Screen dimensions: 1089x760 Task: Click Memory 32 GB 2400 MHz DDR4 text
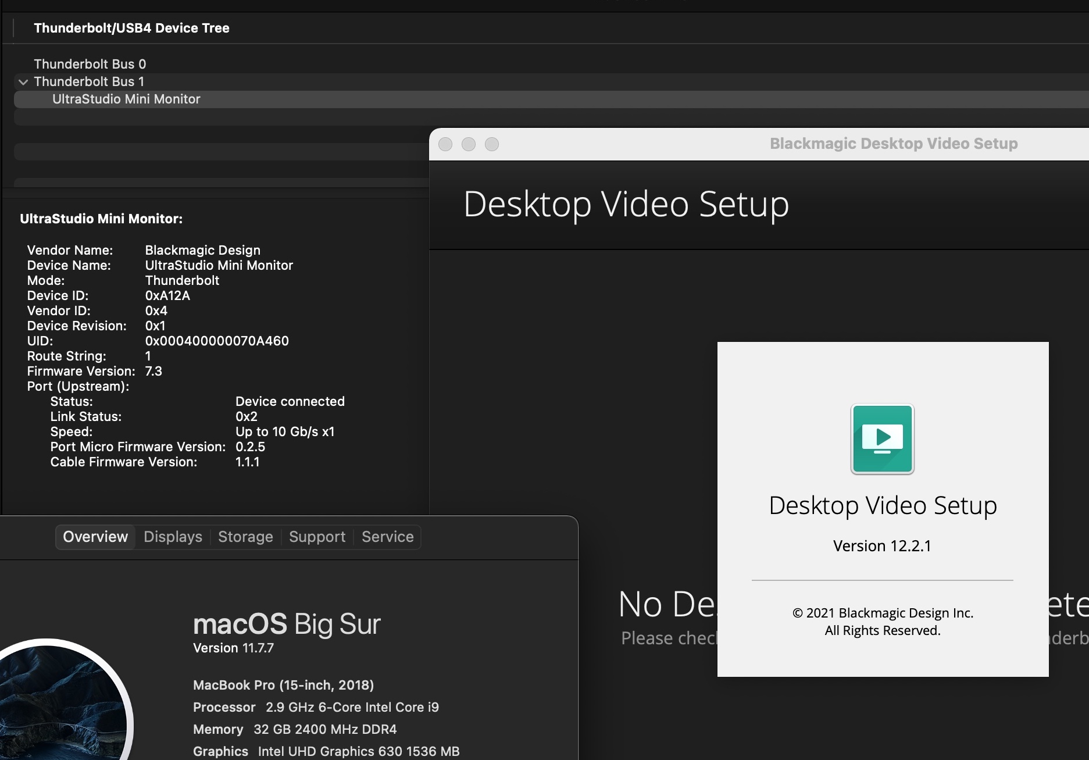tap(295, 729)
